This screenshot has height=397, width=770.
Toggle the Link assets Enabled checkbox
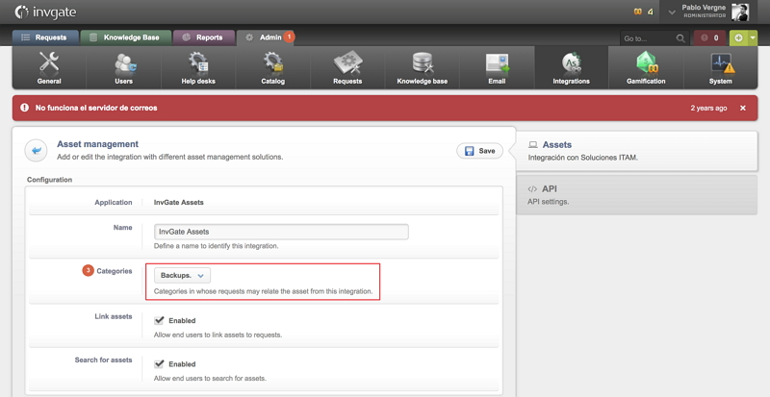(159, 320)
